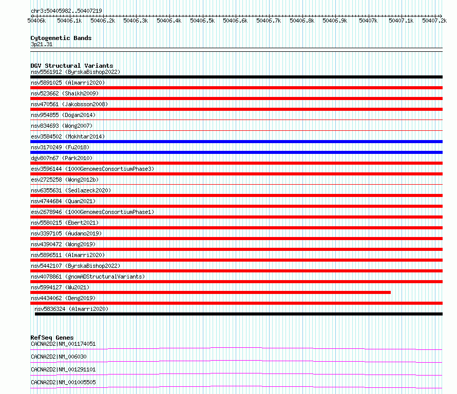The width and height of the screenshot is (457, 394).
Task: Open variant nsv5561912 (ByrskaBishop2022)
Action: (x=75, y=72)
